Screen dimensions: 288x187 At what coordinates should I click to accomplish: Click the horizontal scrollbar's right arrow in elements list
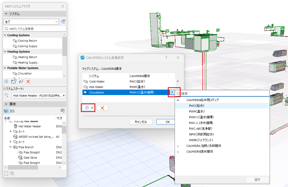point(59,167)
